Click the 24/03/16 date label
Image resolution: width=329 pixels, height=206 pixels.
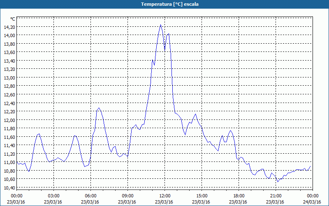tap(312, 202)
